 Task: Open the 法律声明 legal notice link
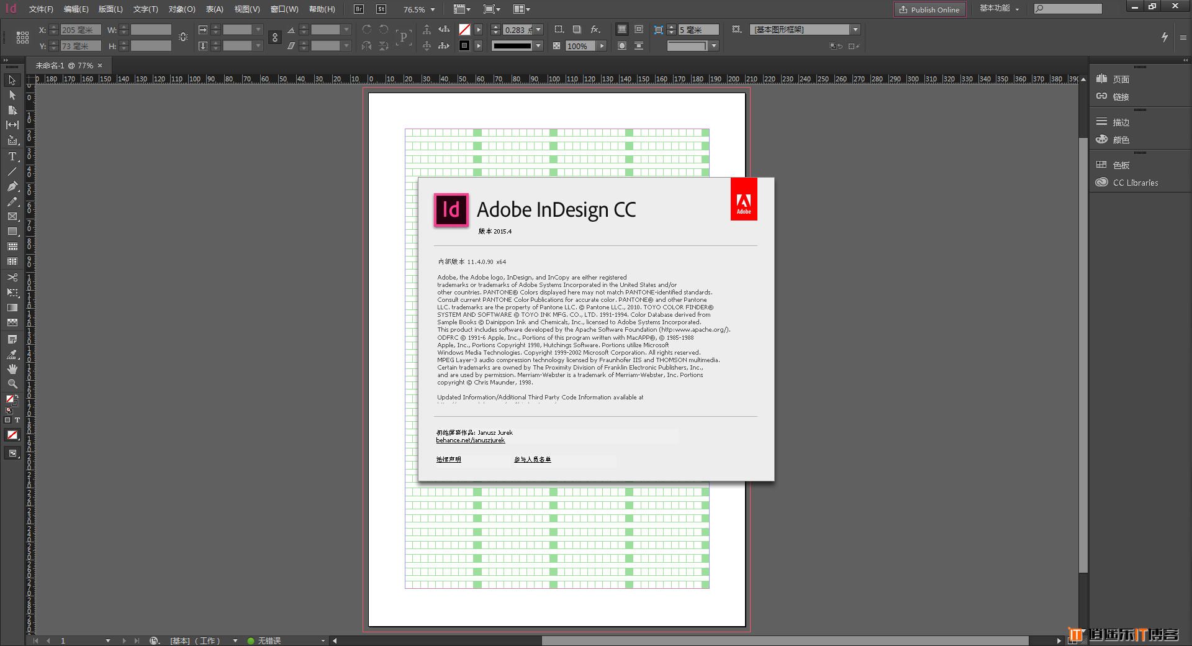[x=448, y=460]
